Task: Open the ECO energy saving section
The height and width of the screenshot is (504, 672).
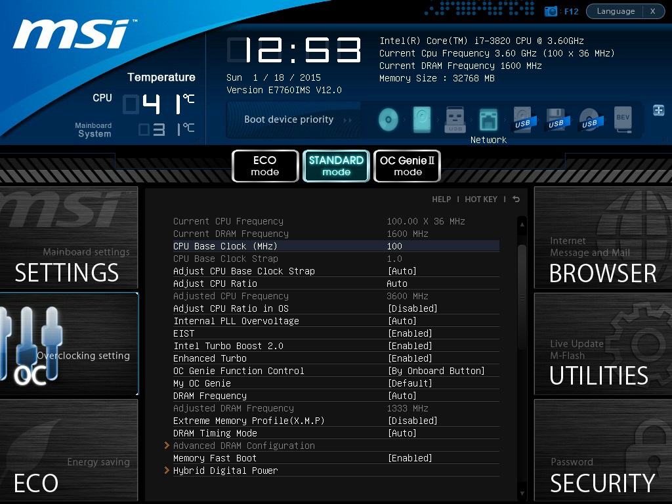Action: pyautogui.click(x=68, y=450)
